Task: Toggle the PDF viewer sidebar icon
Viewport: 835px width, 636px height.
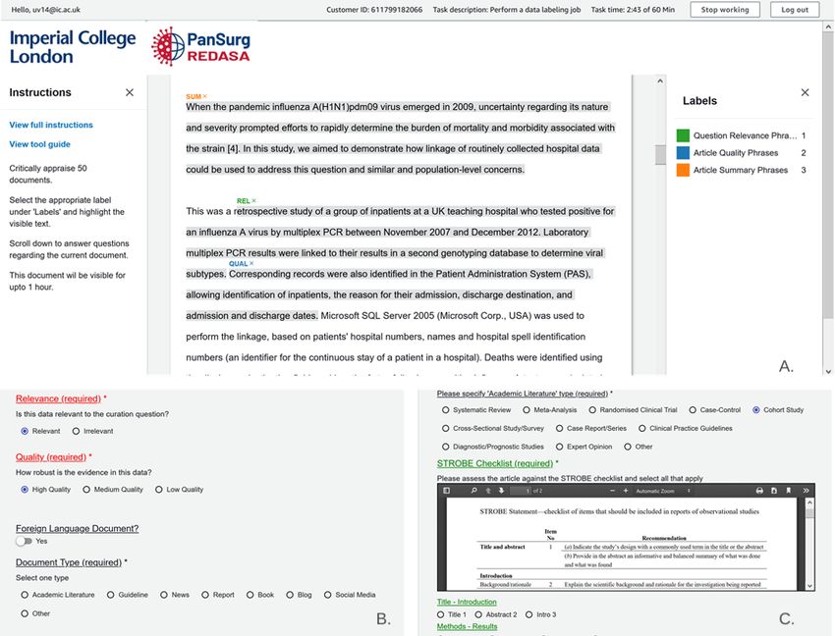Action: [447, 491]
